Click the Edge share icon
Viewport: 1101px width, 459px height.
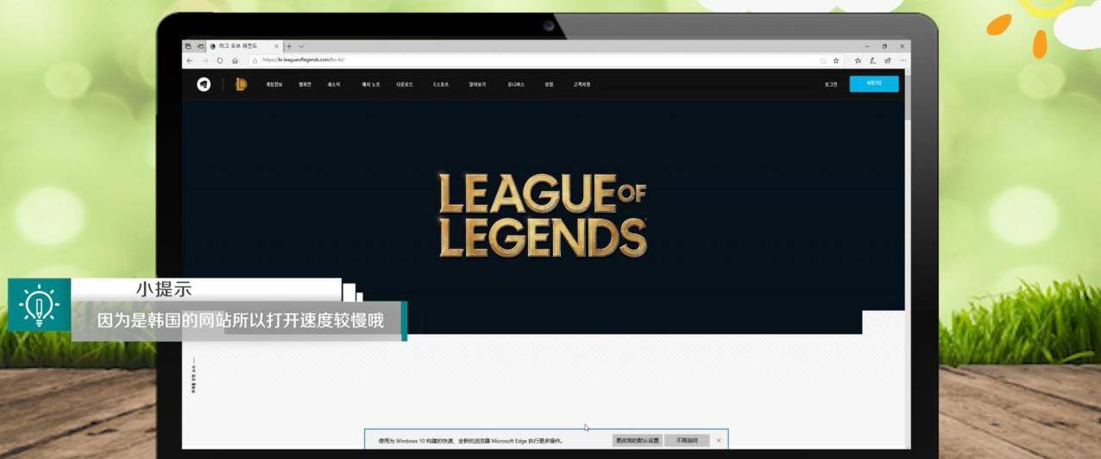(888, 61)
